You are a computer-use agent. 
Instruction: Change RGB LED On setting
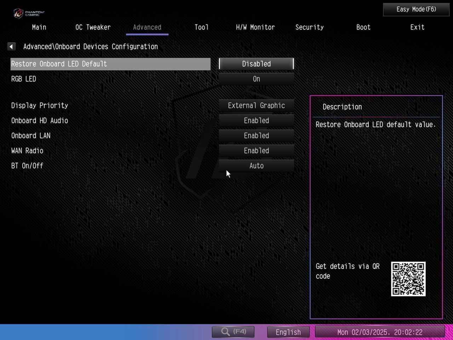pos(256,79)
